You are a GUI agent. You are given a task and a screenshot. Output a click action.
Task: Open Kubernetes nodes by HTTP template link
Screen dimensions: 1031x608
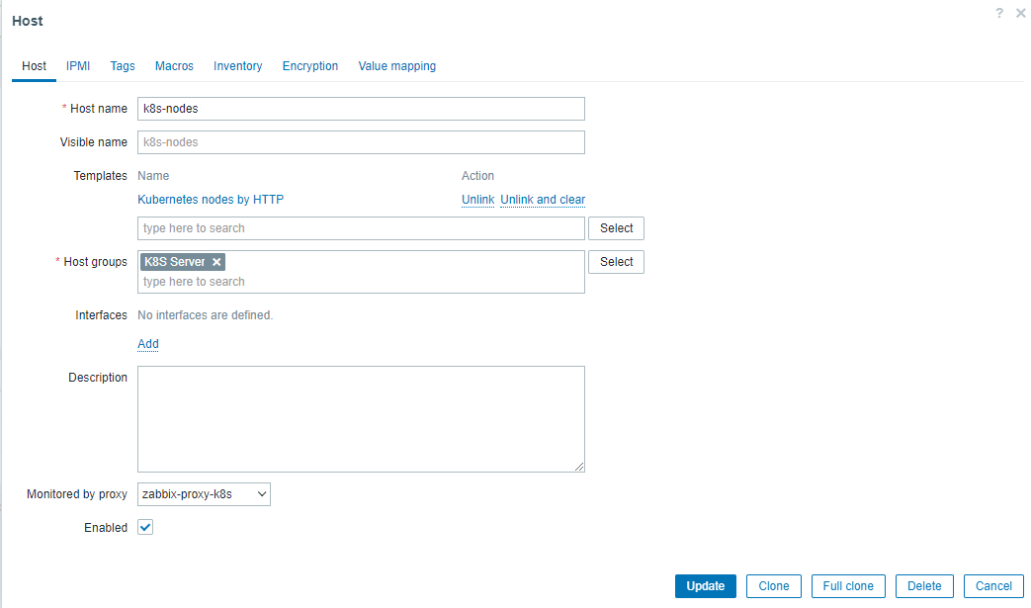(x=211, y=199)
